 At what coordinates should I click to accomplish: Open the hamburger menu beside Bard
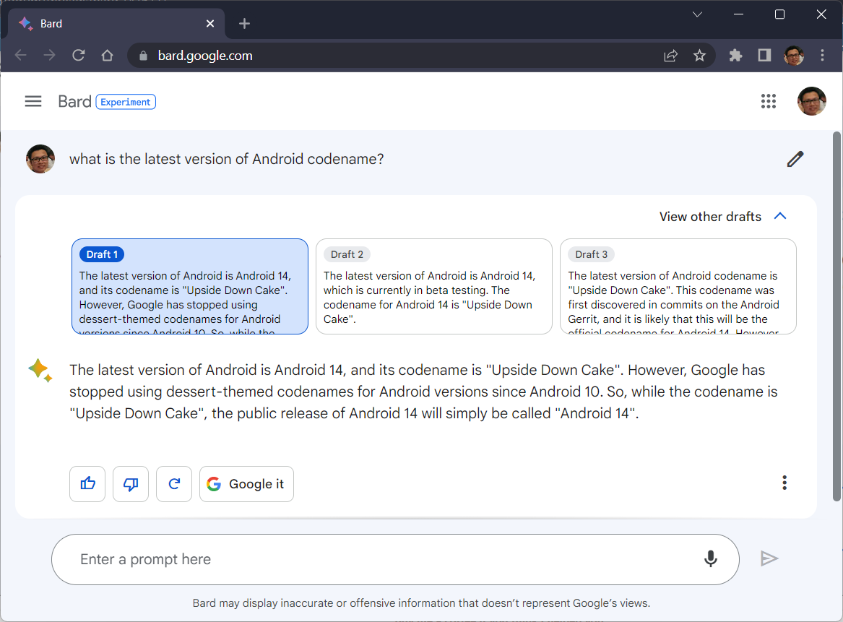(x=33, y=102)
